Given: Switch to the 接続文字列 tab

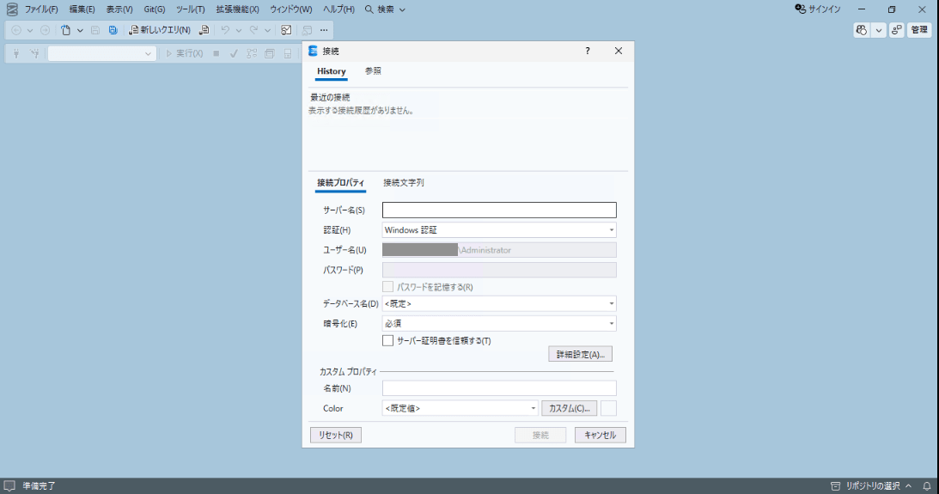Looking at the screenshot, I should pos(404,183).
